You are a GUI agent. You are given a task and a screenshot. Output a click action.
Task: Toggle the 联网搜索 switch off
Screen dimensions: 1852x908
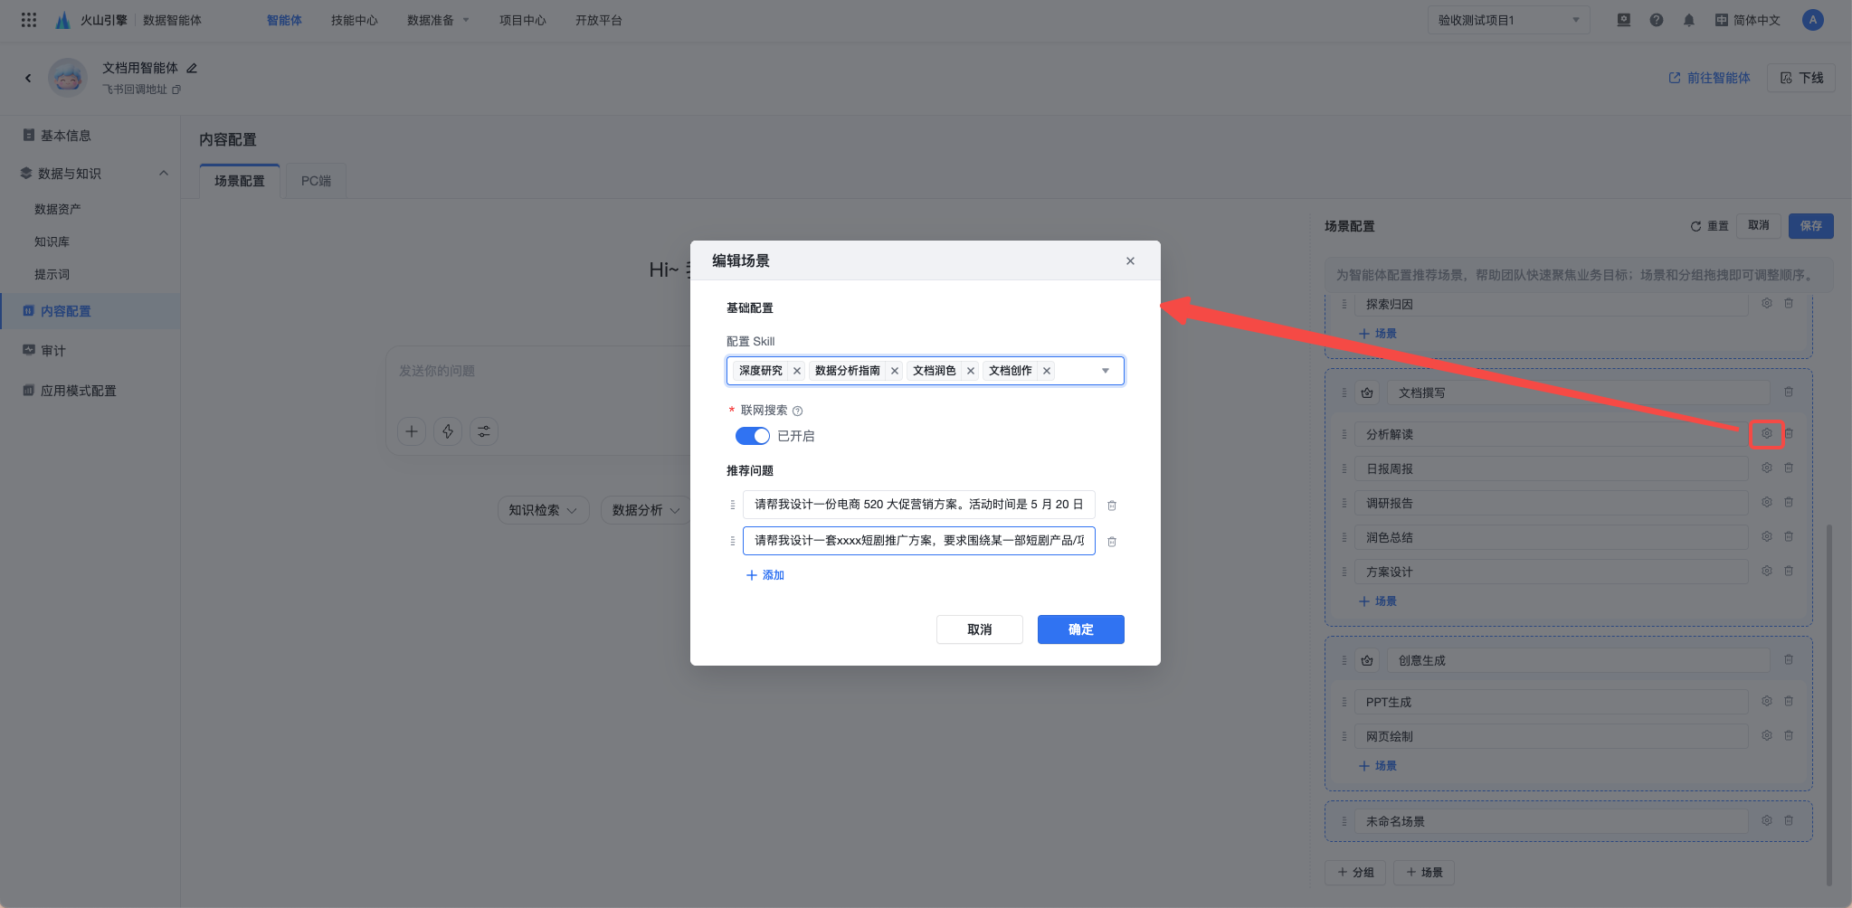pyautogui.click(x=752, y=436)
